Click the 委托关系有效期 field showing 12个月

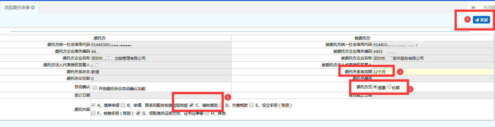tap(433, 72)
